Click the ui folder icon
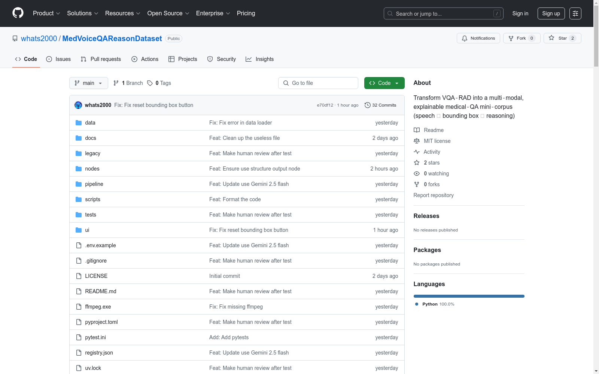The width and height of the screenshot is (599, 374). (x=79, y=230)
